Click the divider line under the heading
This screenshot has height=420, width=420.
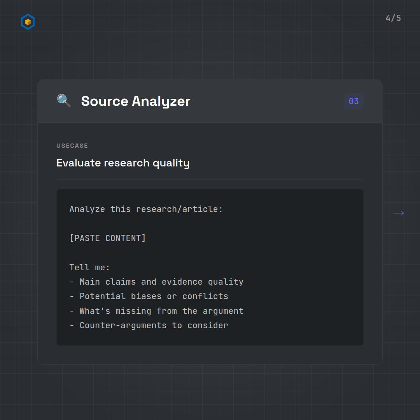point(210,180)
